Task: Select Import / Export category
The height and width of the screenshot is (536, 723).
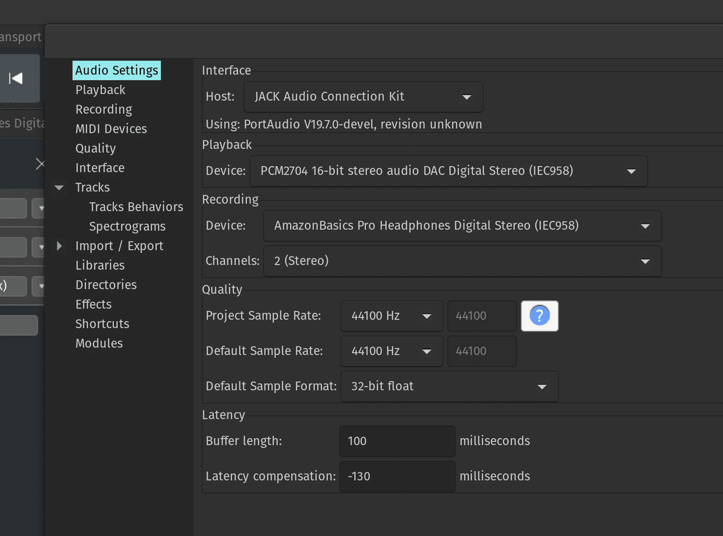Action: point(119,245)
